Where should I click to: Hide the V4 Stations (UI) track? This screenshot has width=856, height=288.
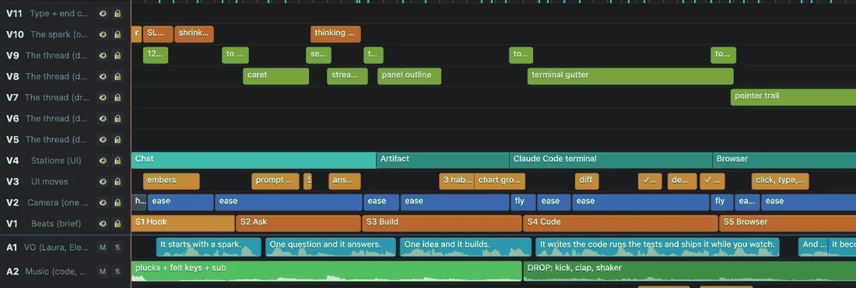(103, 160)
